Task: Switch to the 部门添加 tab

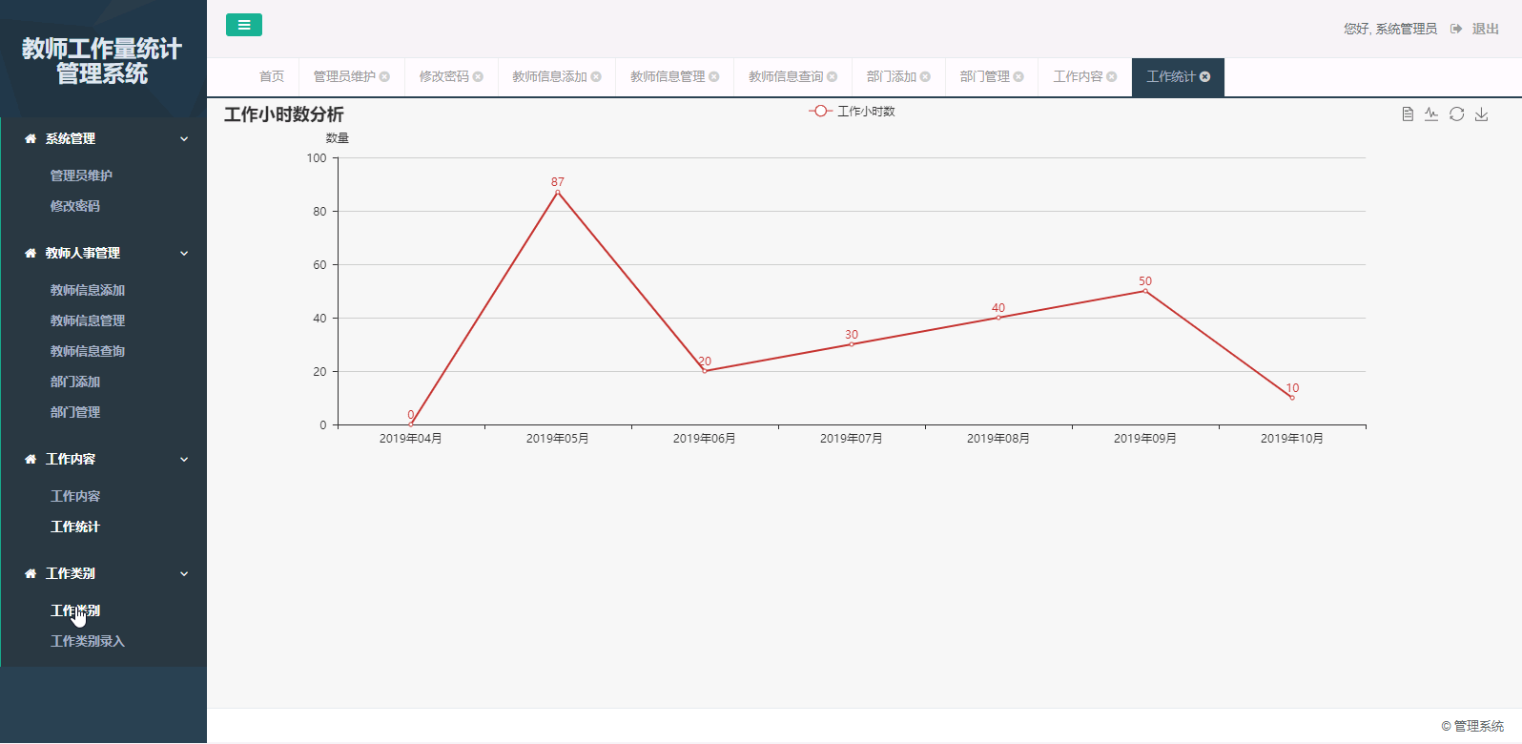Action: pyautogui.click(x=892, y=76)
